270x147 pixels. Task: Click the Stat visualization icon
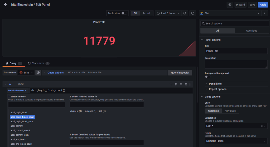[x=202, y=13]
